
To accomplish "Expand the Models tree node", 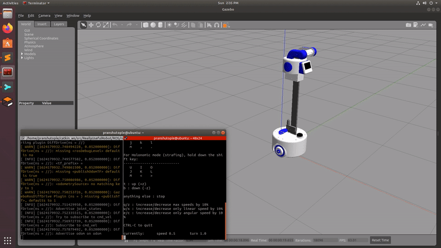I will (x=22, y=53).
